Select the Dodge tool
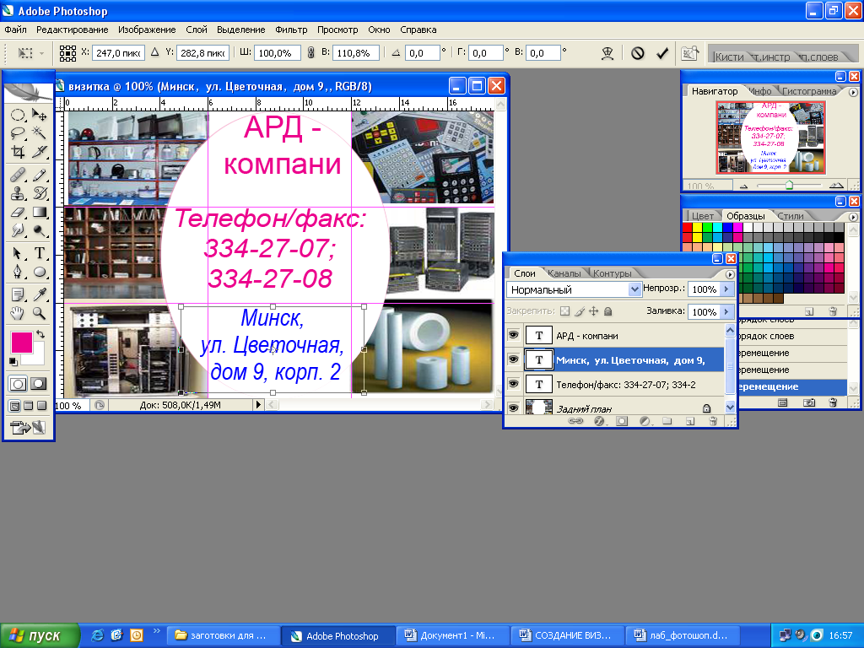The width and height of the screenshot is (864, 648). tap(39, 230)
